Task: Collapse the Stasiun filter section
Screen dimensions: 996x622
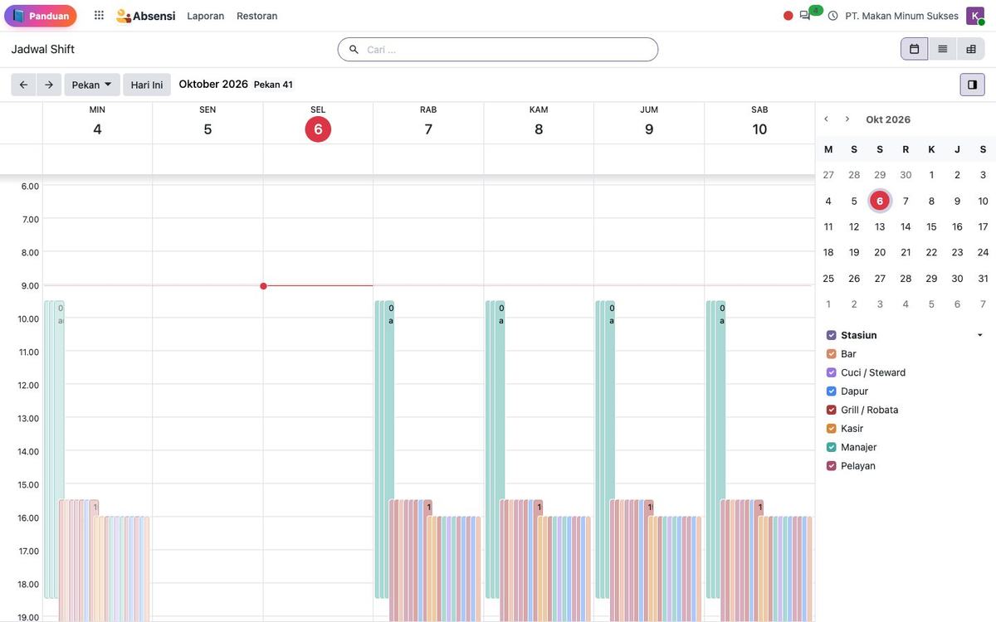Action: point(980,335)
